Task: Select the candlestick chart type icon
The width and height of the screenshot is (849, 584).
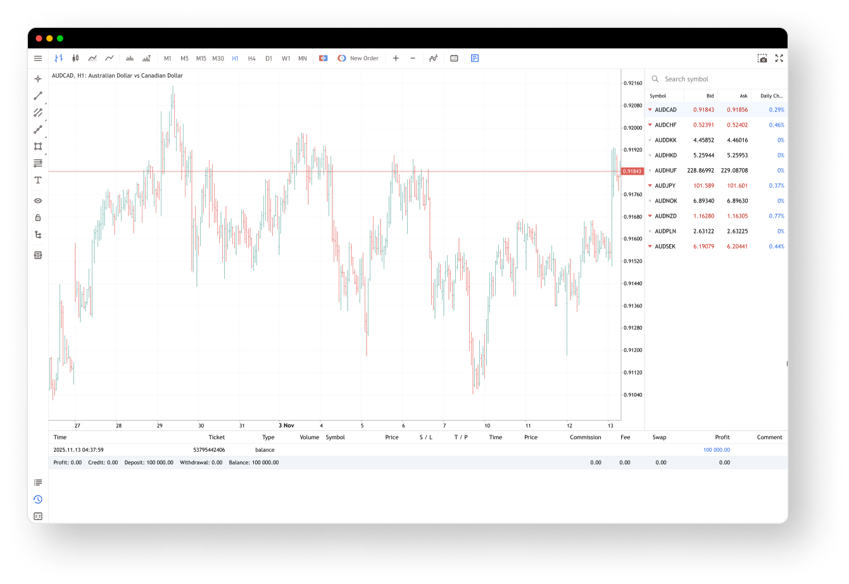Action: [75, 58]
